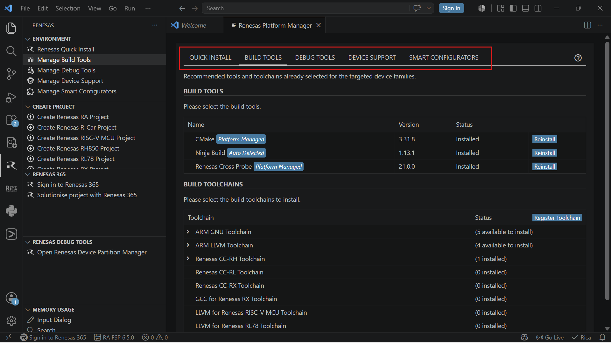Collapse the MEMORY USAGE section
Viewport: 611px width, 343px height.
coord(28,310)
